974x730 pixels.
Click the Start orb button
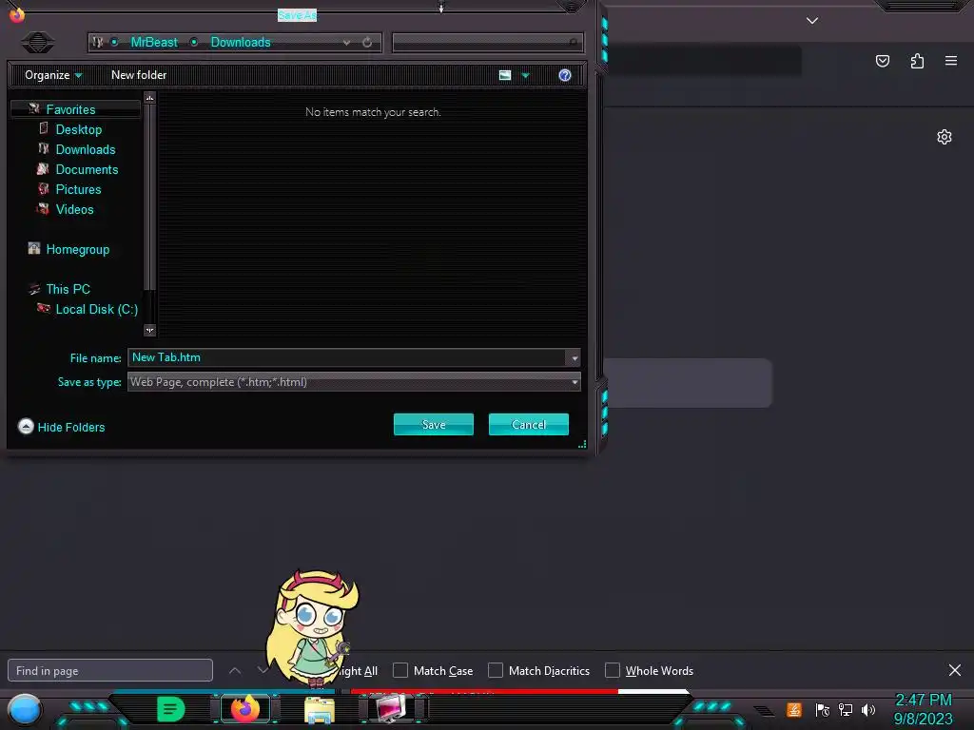[x=25, y=709]
